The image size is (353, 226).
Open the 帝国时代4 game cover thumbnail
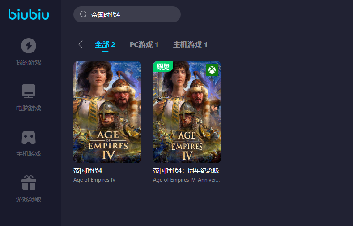tap(107, 112)
